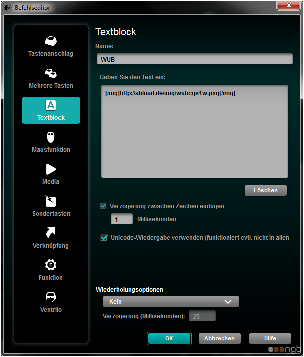
Task: Open the Ventrilo headset icon
Action: (51, 297)
